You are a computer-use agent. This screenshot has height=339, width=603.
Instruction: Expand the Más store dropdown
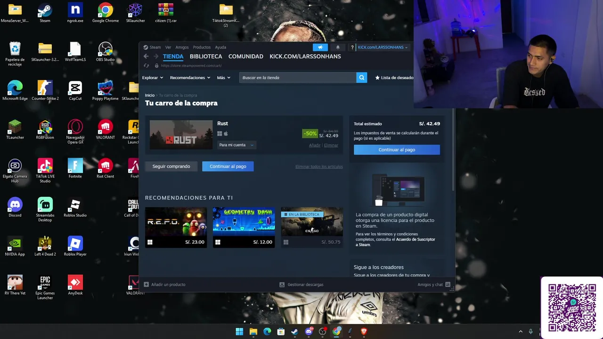(x=224, y=78)
